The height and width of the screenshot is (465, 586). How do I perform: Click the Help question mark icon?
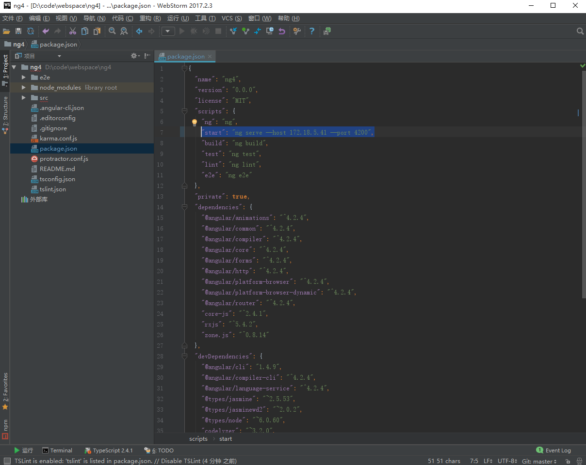(312, 31)
